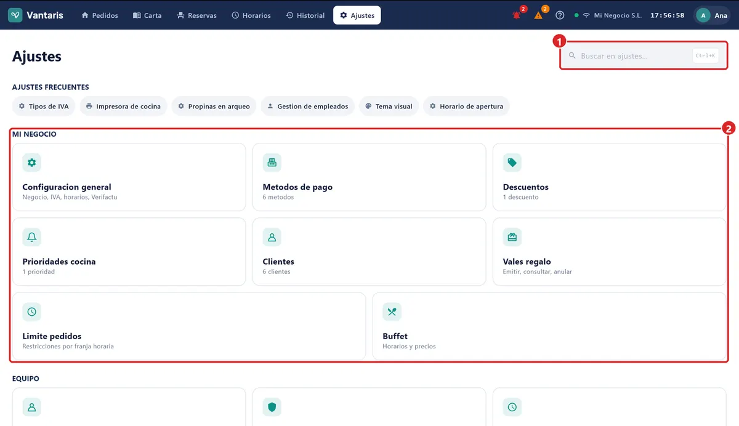Open the Vales regalo card title

tap(527, 262)
